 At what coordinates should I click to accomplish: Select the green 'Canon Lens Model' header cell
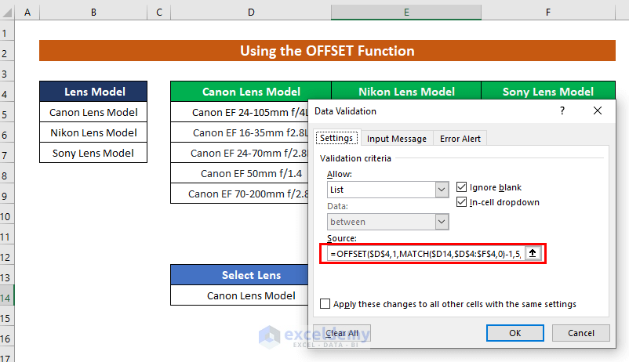pyautogui.click(x=251, y=92)
